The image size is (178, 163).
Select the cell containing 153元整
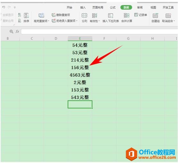80,90
